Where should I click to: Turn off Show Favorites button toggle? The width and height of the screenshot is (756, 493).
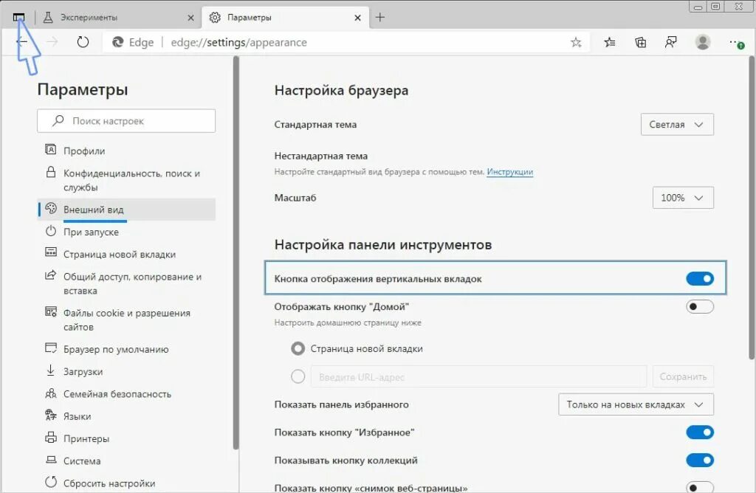(700, 432)
